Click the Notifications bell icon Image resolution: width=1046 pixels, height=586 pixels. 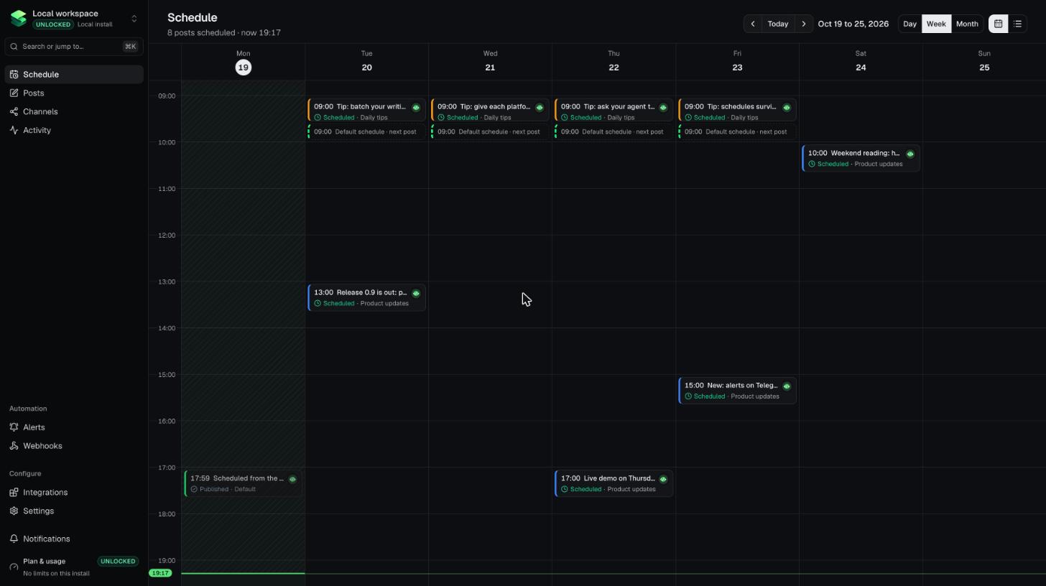(x=14, y=539)
